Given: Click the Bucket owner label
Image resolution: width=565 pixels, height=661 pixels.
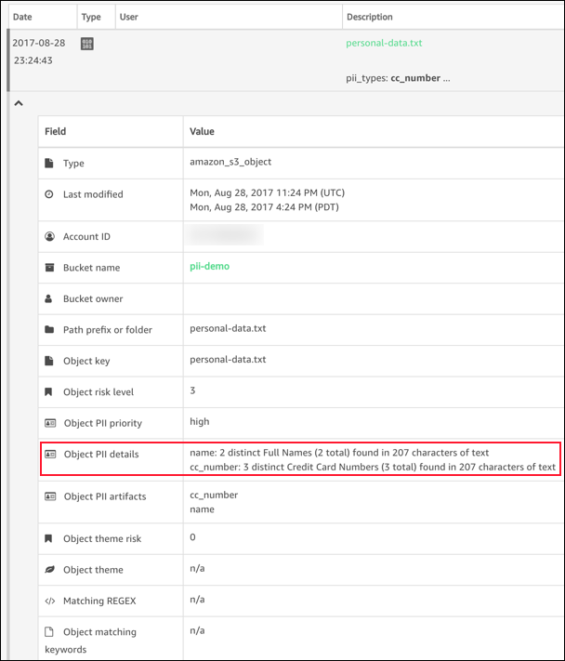Looking at the screenshot, I should coord(93,298).
